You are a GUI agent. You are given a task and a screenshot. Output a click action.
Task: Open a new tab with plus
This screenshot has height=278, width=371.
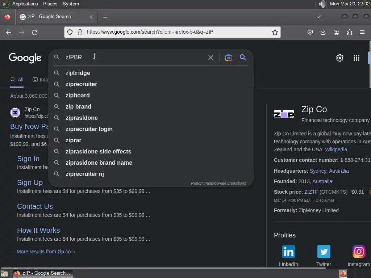(x=105, y=17)
